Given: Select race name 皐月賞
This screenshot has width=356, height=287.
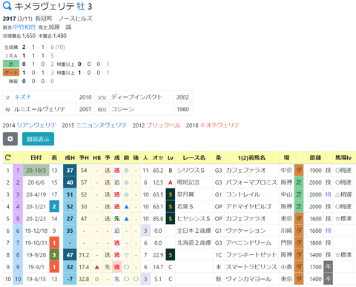Looking at the screenshot, I should pyautogui.click(x=185, y=194).
